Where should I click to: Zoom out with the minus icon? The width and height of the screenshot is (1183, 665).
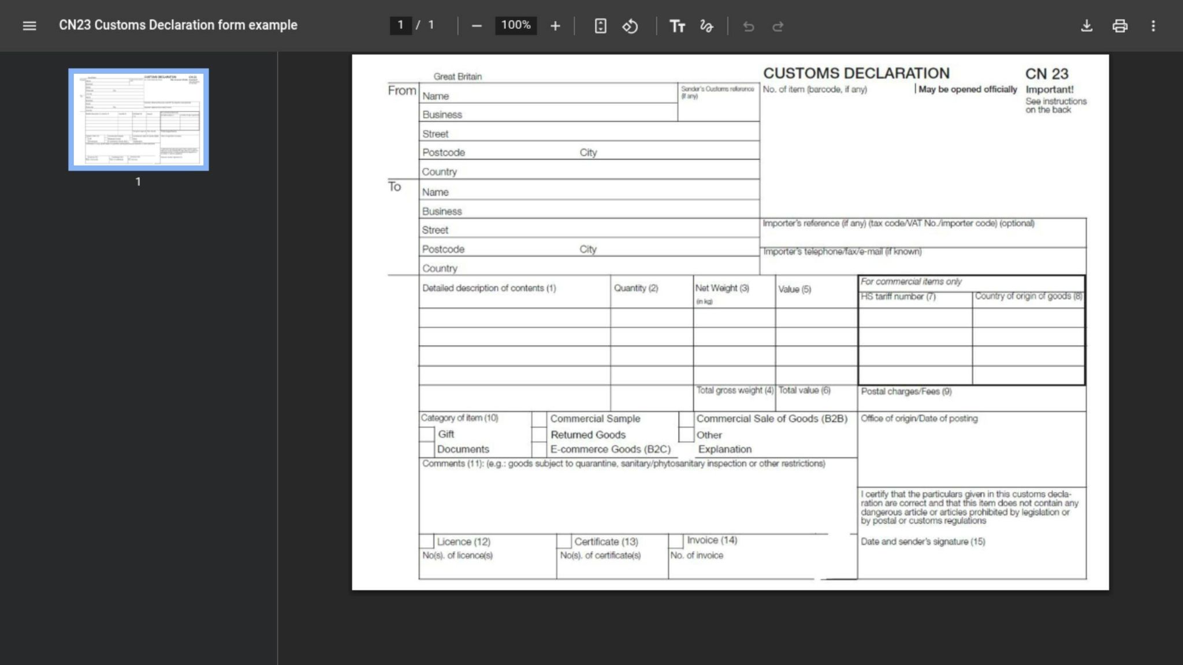pyautogui.click(x=477, y=26)
